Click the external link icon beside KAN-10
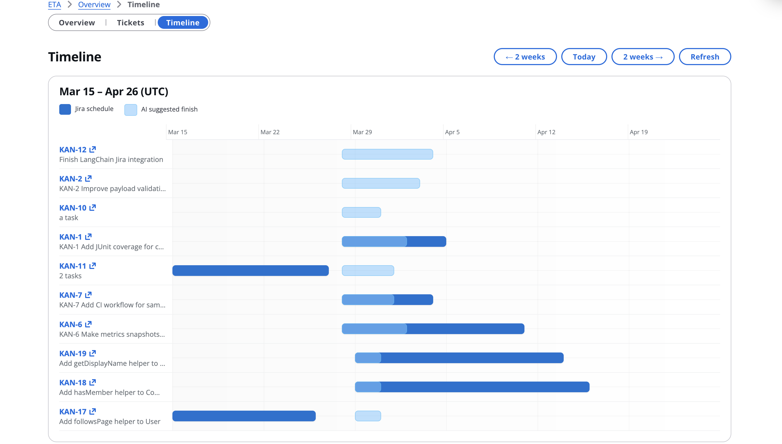 92,208
